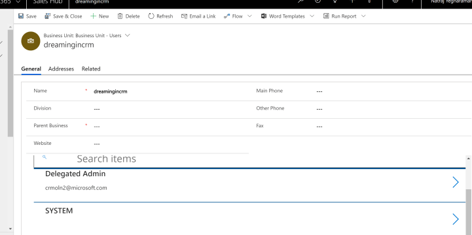Click the Save & Close icon
Viewport: 472px width, 235px height.
(48, 16)
